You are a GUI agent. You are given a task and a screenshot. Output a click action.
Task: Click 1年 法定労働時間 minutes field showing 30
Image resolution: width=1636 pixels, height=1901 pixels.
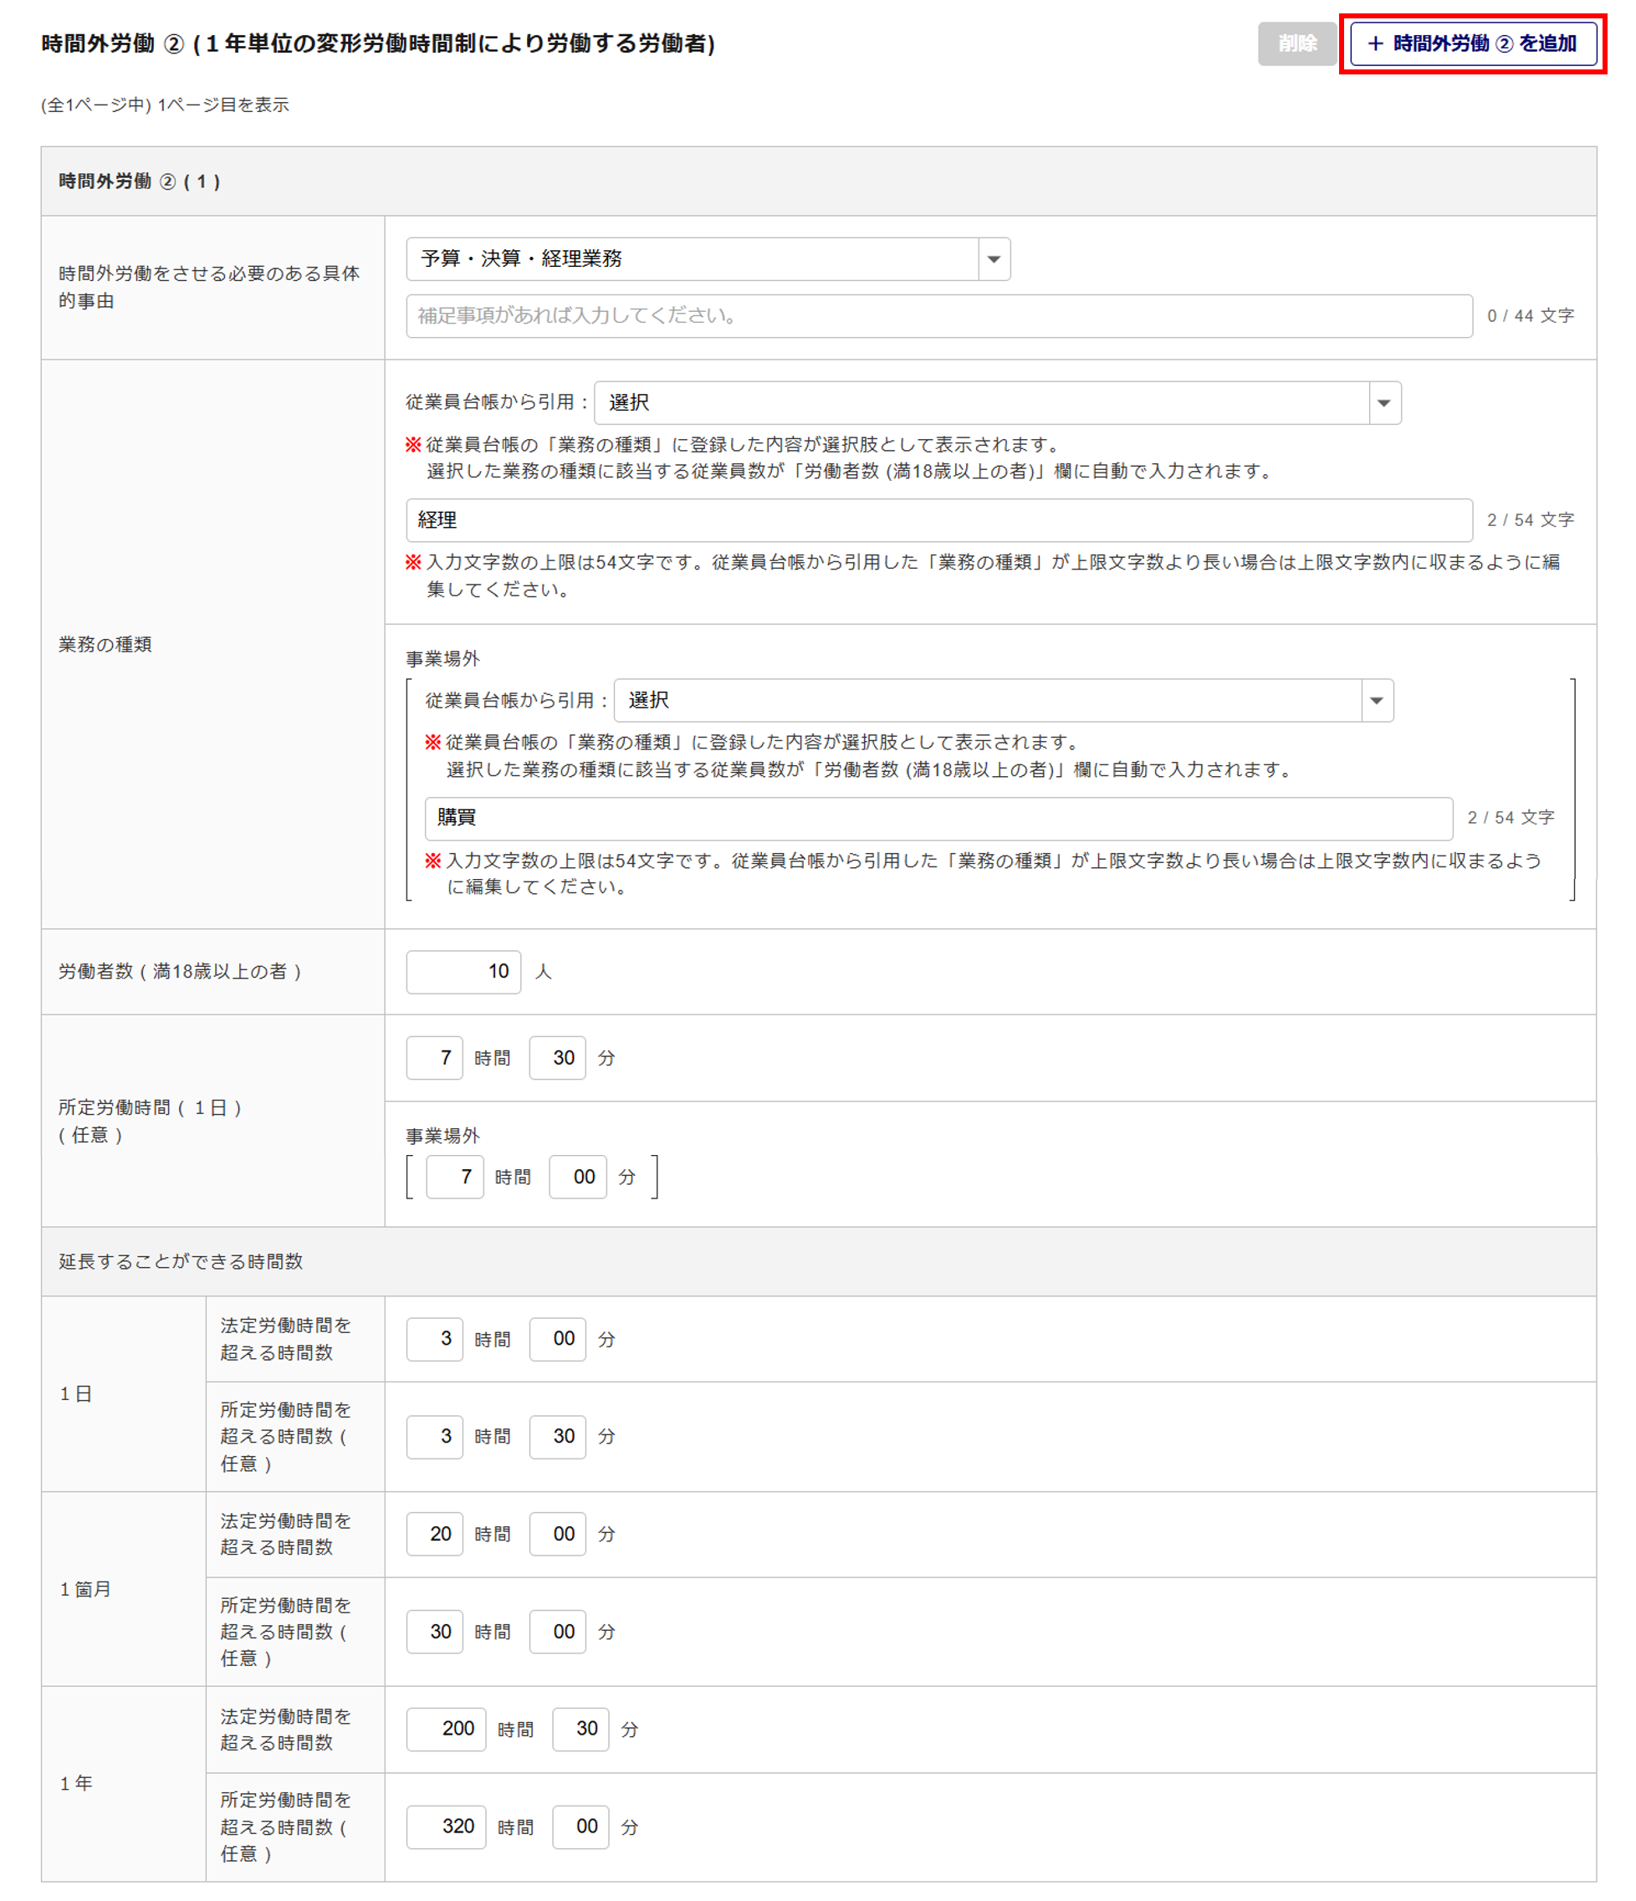580,1730
